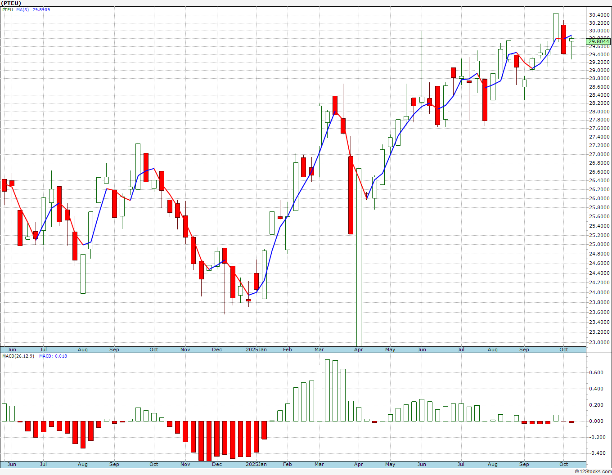Image resolution: width=612 pixels, height=475 pixels.
Task: Click Apr on the MACD panel axis
Action: coord(359,464)
